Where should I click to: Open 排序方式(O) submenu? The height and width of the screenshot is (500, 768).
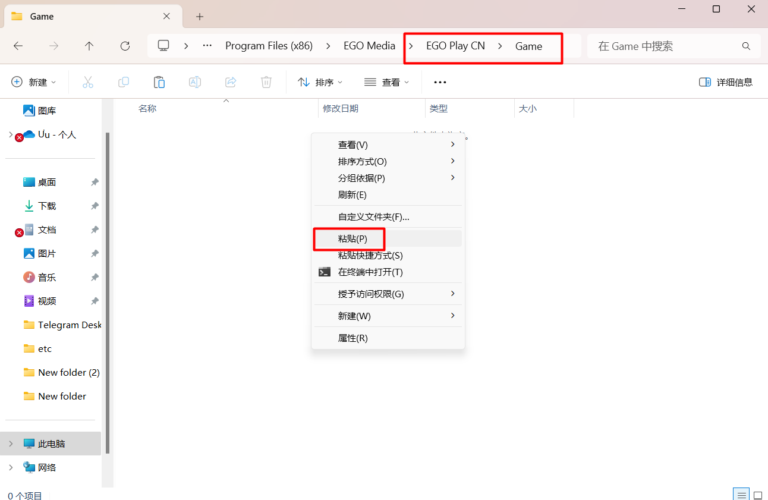coord(388,161)
